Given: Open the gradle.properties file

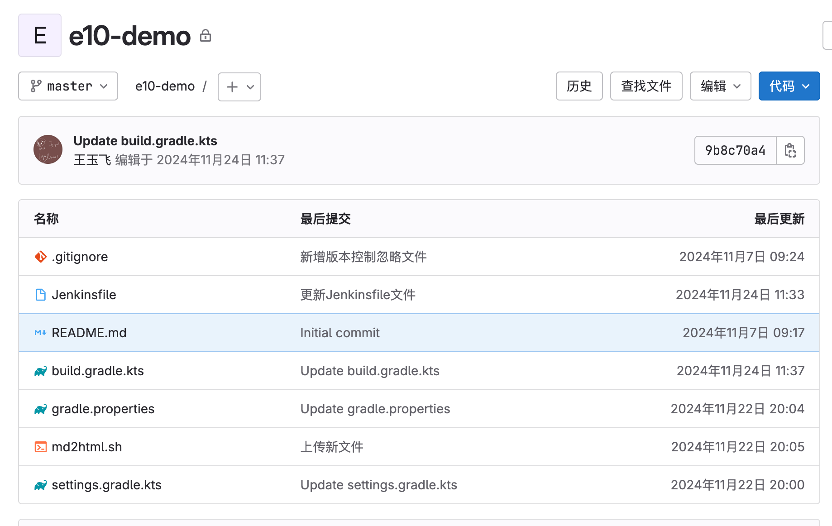Looking at the screenshot, I should coord(103,409).
